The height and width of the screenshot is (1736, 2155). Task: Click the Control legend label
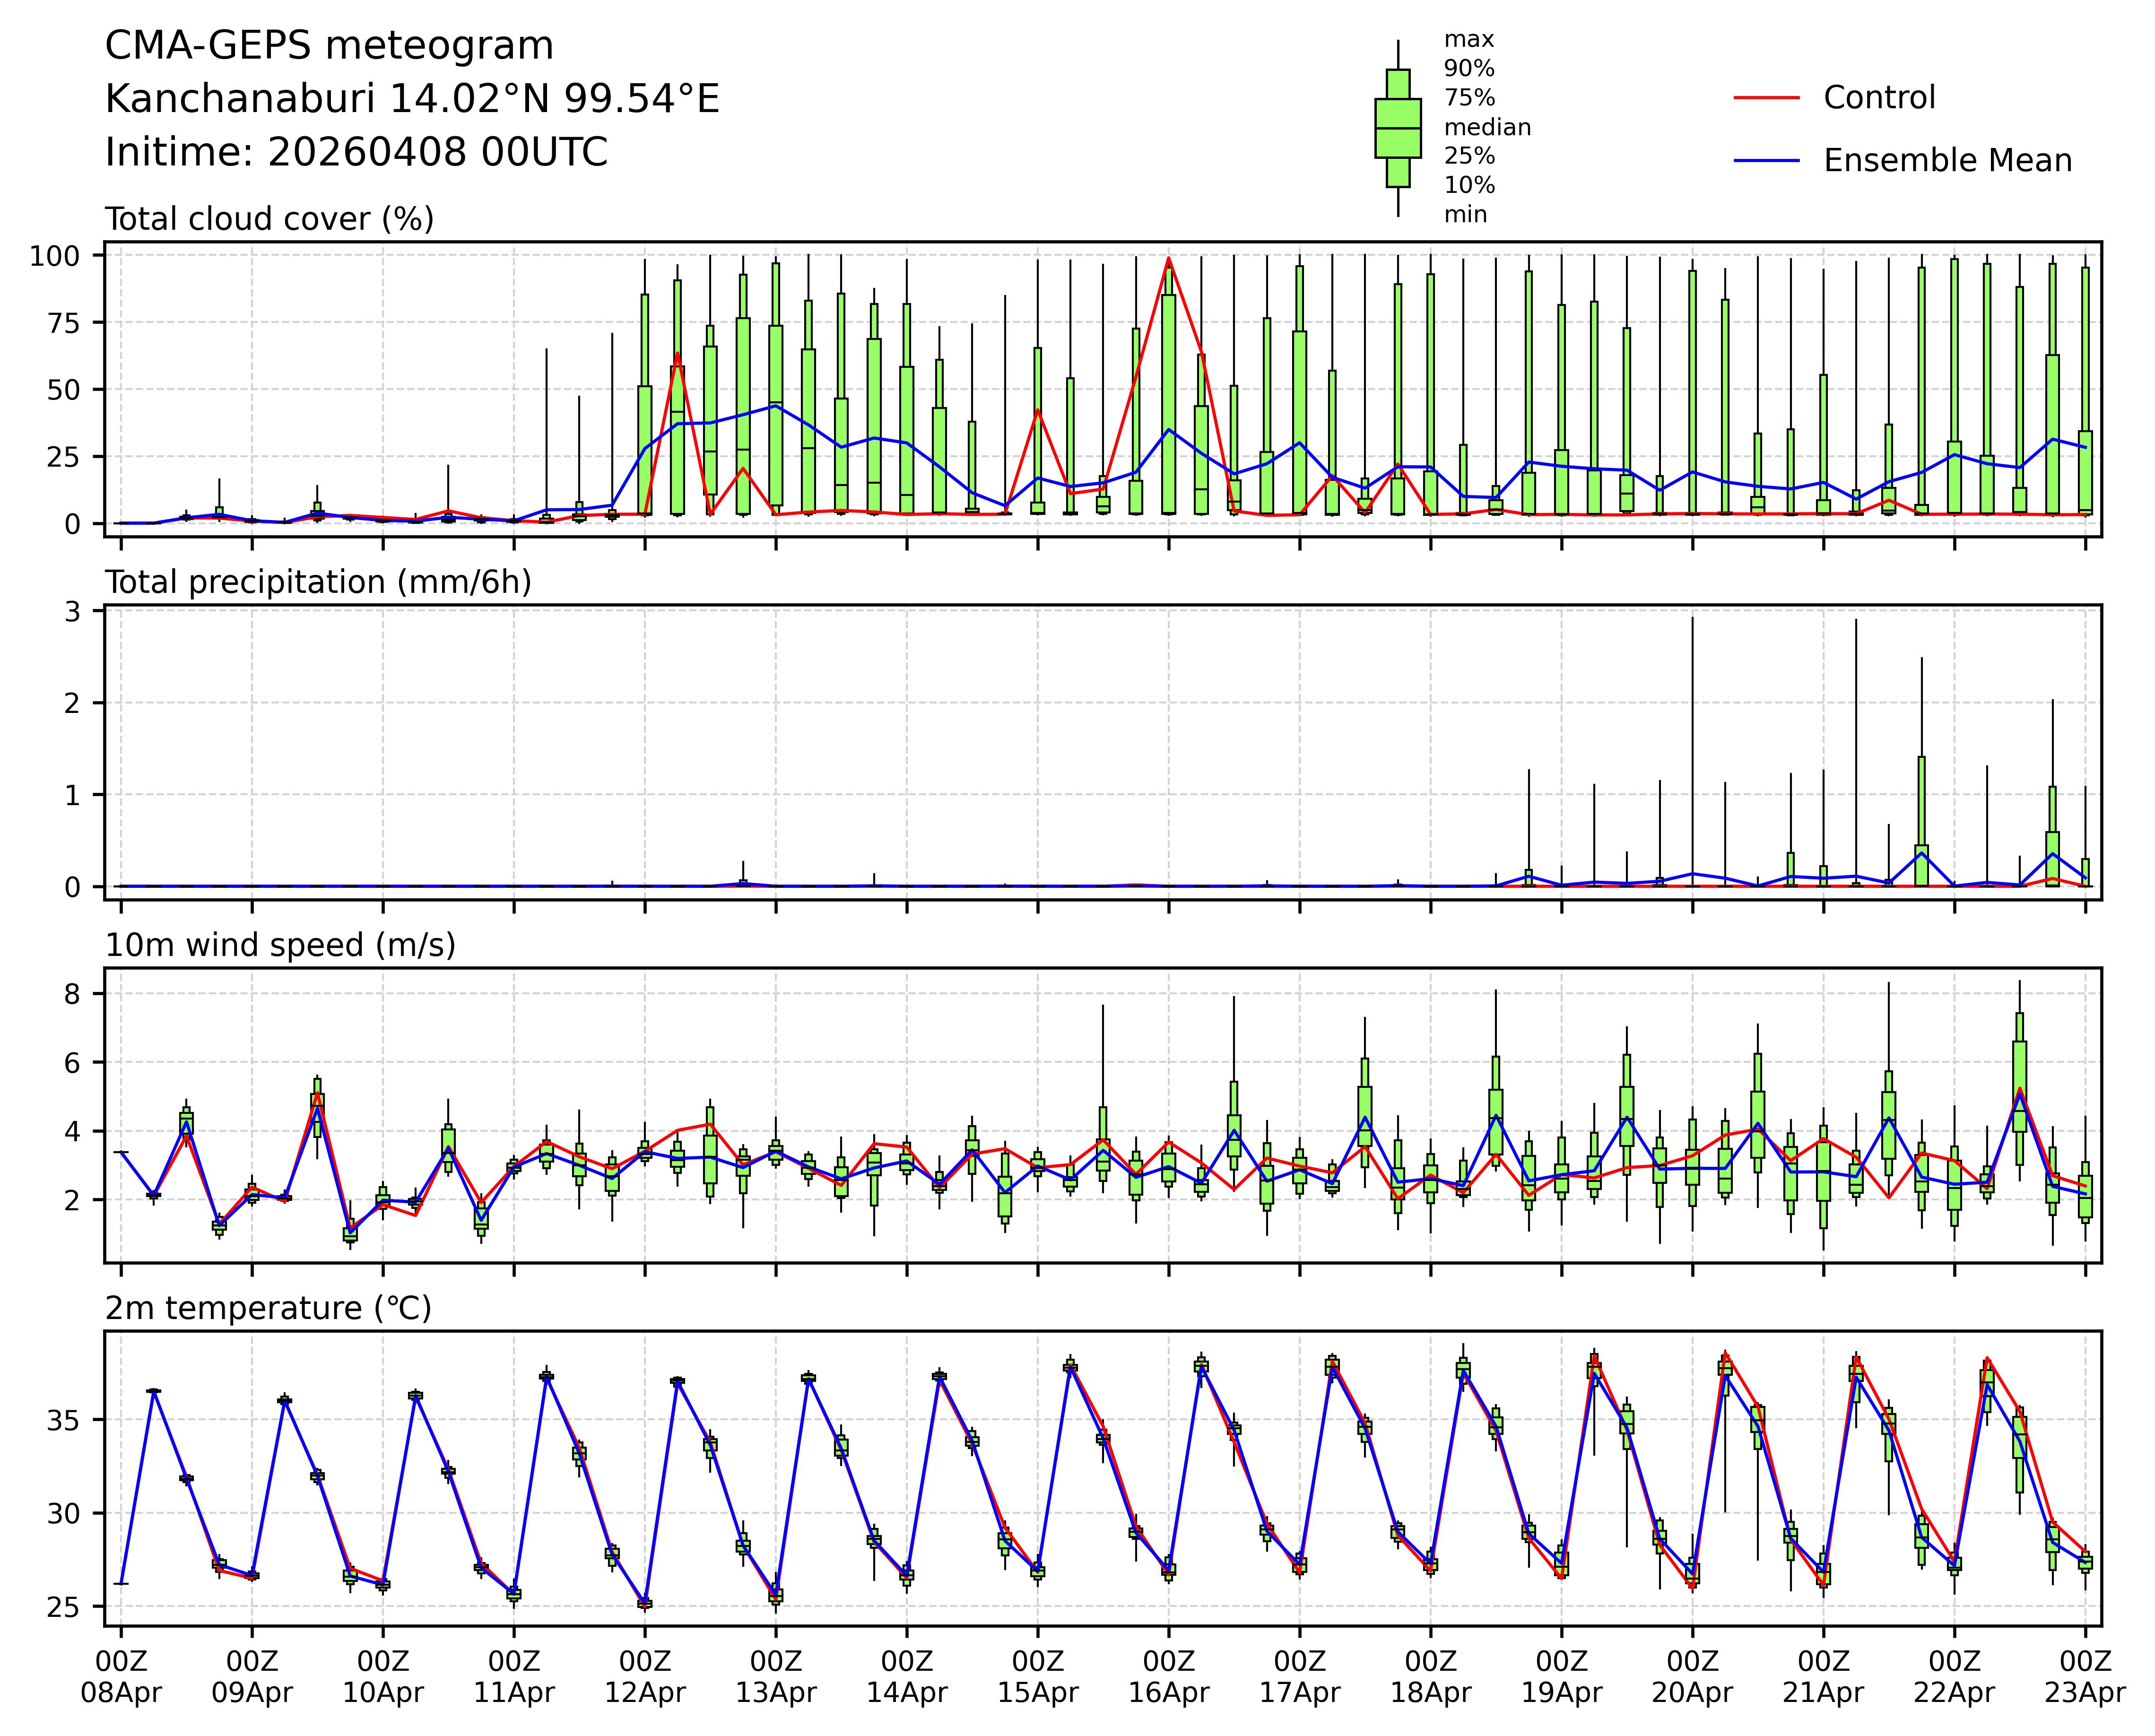(1879, 98)
